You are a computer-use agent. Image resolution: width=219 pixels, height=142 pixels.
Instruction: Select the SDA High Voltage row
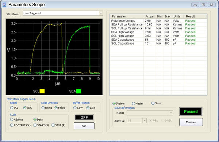pos(158,32)
